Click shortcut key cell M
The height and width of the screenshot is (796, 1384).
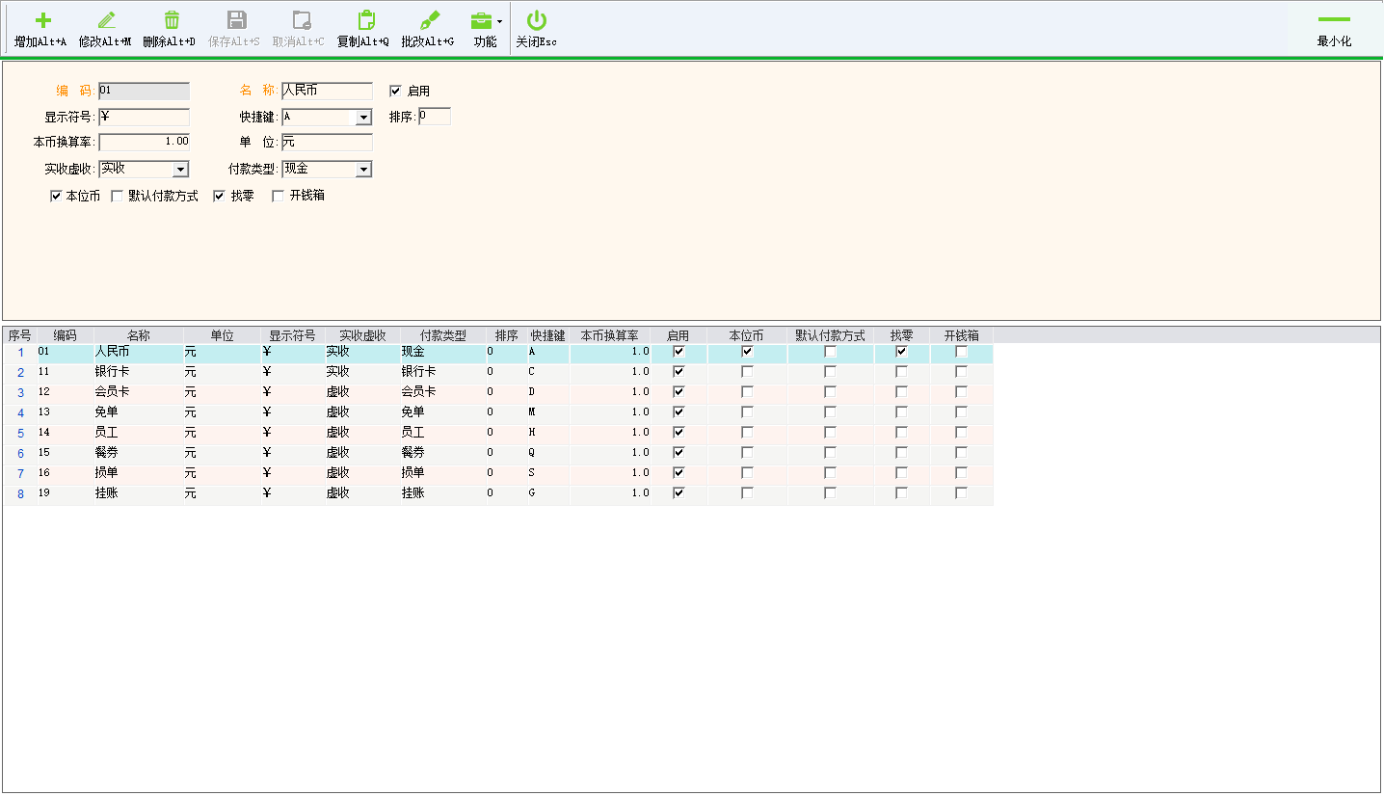tap(548, 412)
